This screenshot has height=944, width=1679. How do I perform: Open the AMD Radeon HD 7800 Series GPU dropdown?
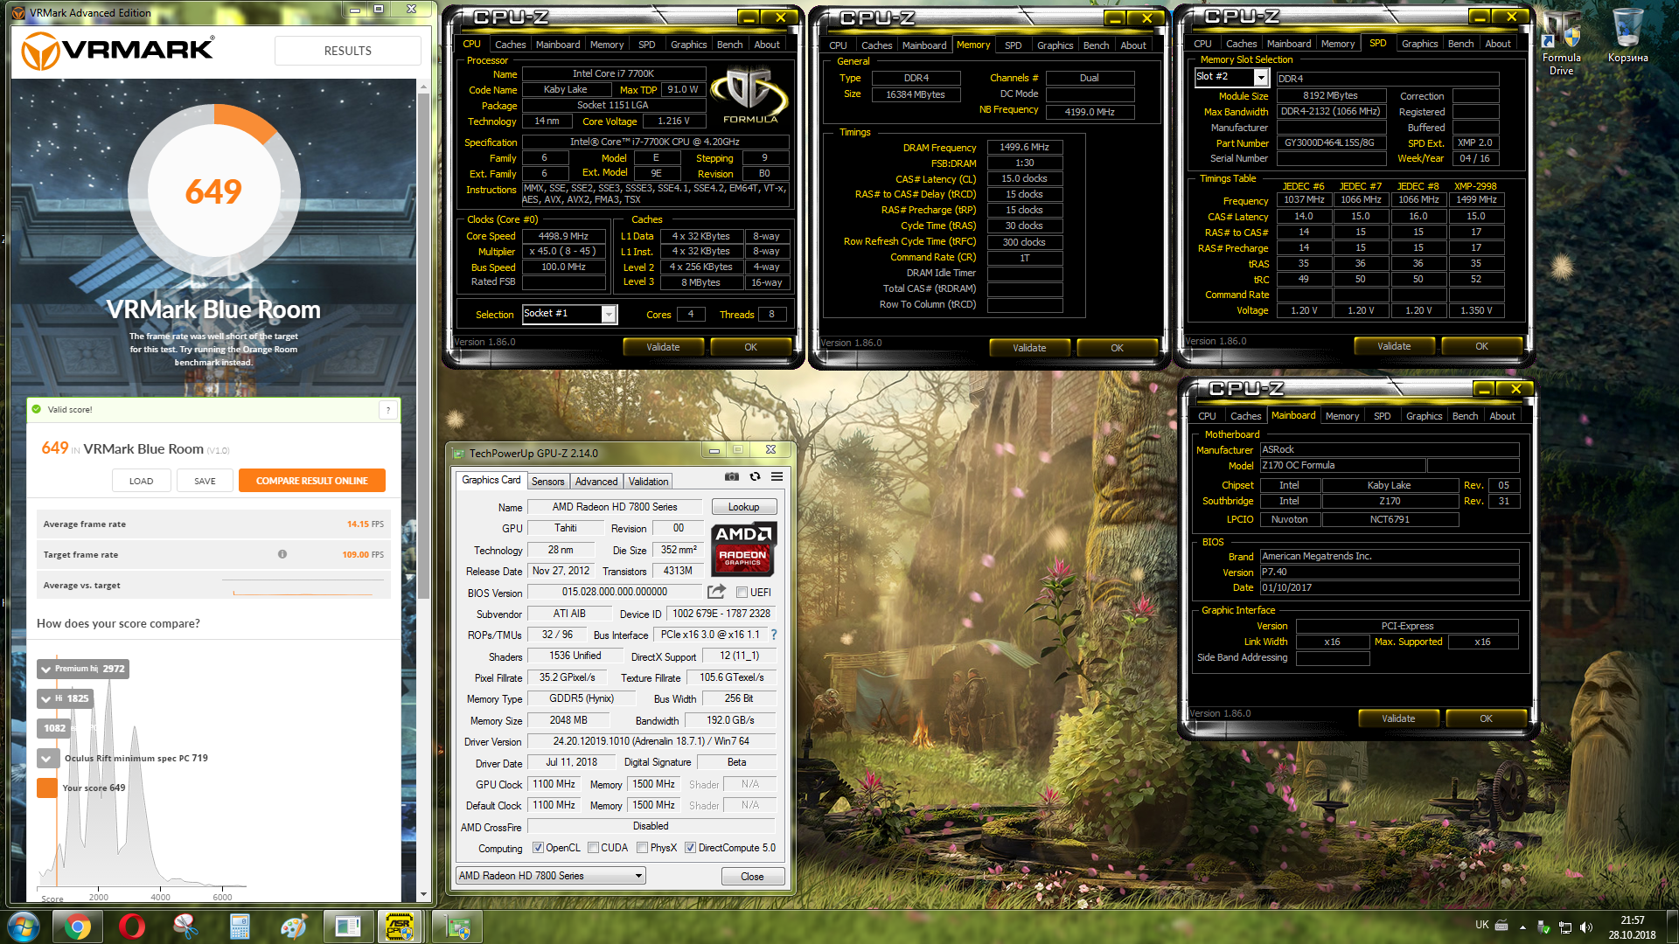point(551,876)
